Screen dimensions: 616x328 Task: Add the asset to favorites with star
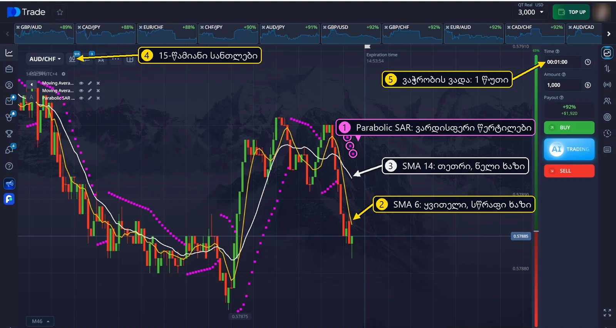[x=60, y=12]
